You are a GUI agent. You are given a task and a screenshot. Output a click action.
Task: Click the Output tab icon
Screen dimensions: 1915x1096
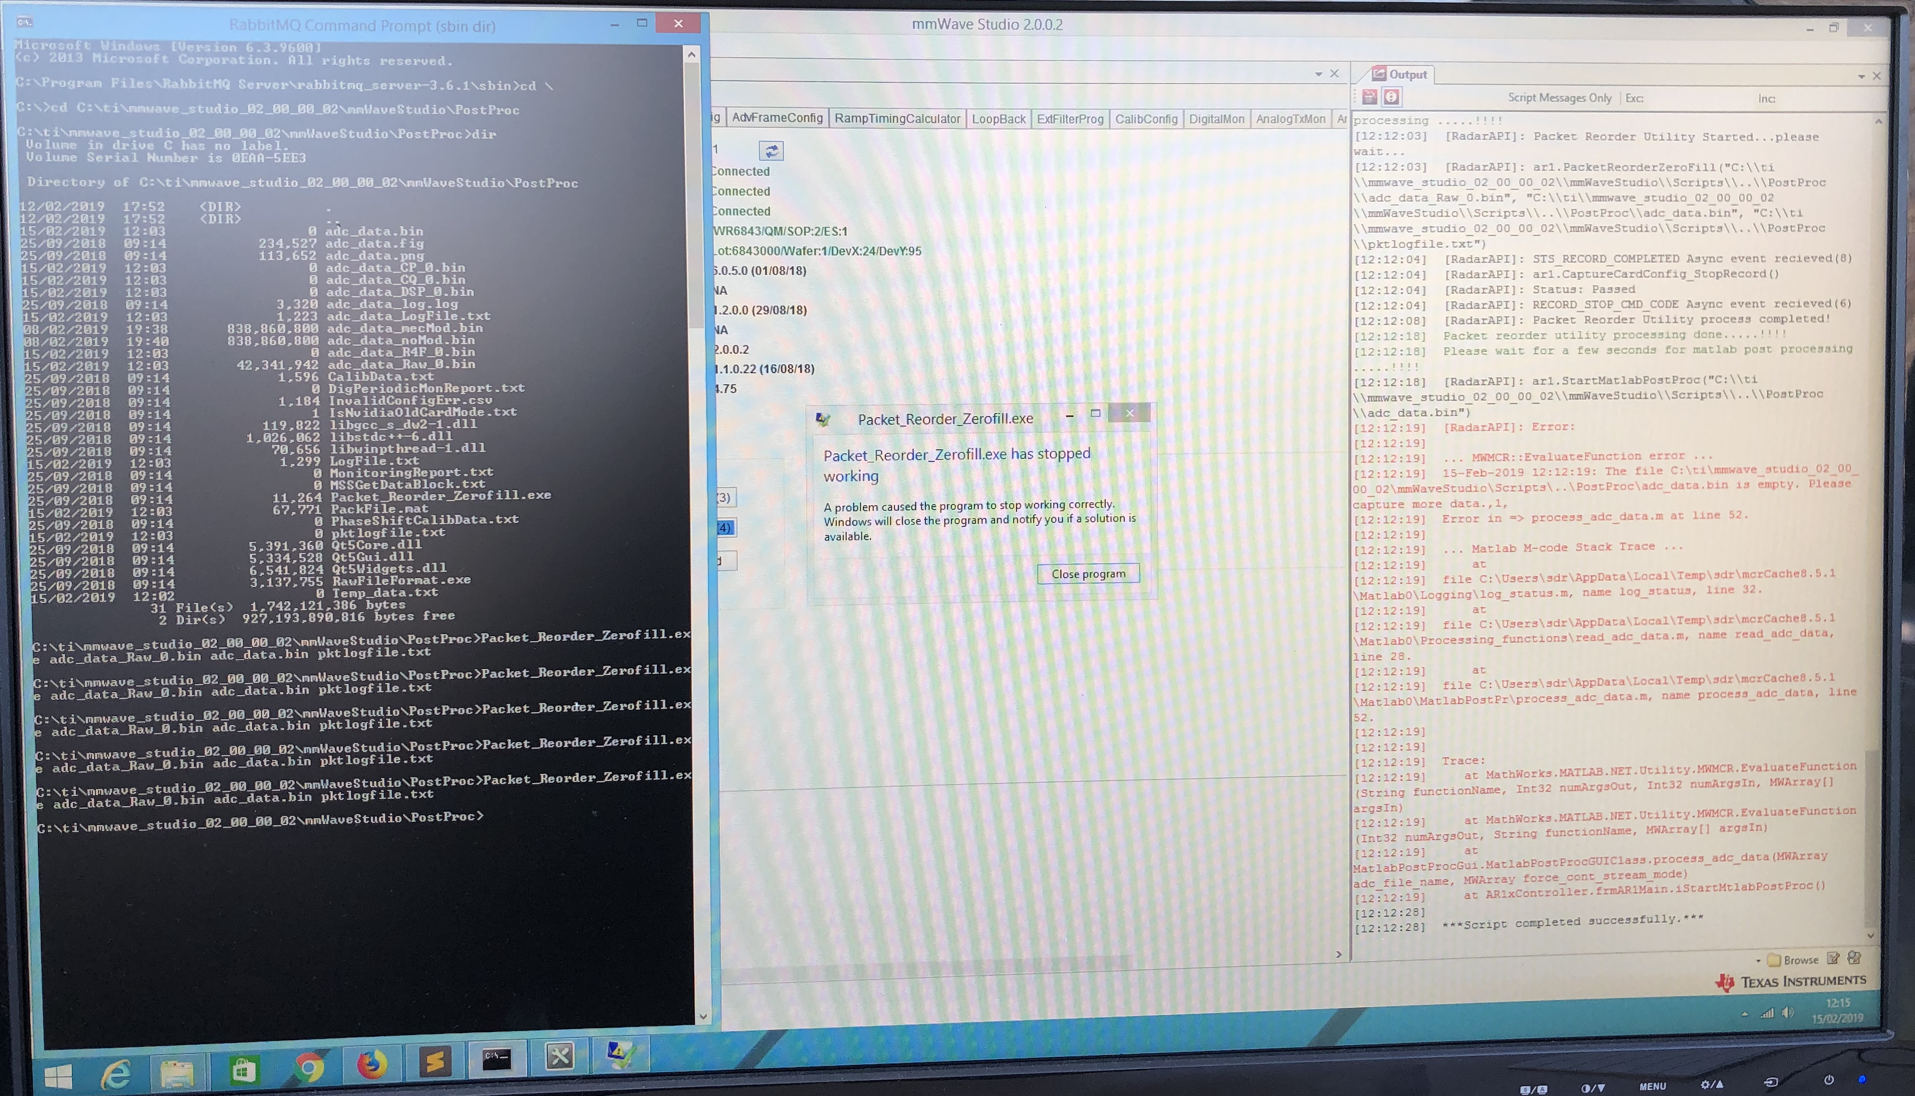click(1379, 74)
